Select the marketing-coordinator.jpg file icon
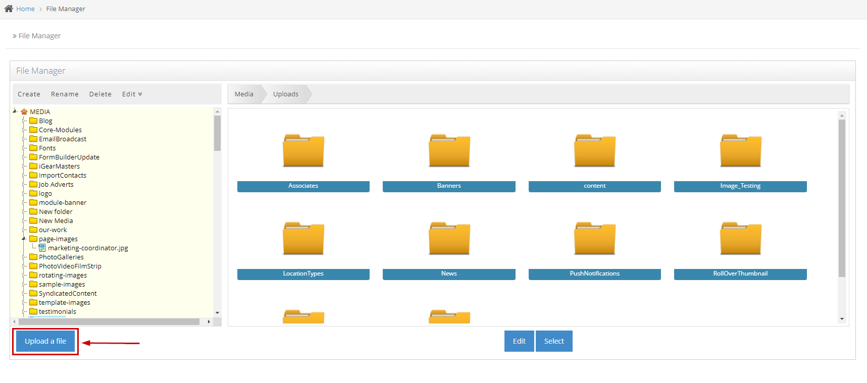 (x=42, y=248)
